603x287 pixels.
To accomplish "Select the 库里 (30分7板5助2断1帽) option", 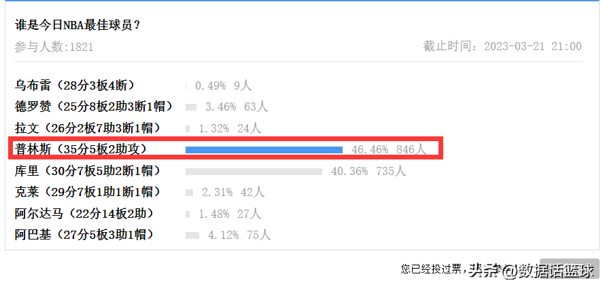I will pos(88,170).
